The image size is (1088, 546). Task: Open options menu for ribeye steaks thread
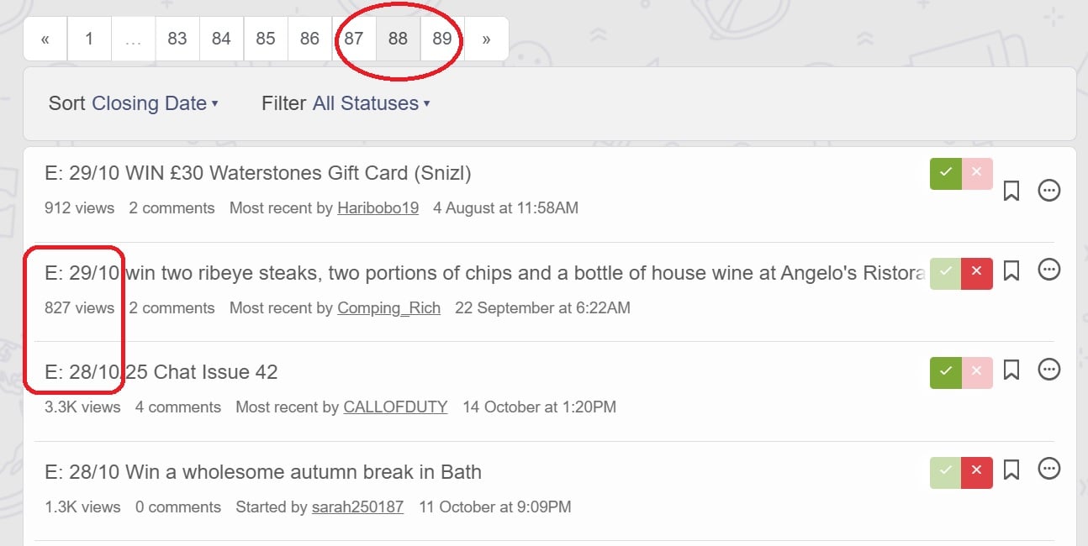click(1048, 270)
